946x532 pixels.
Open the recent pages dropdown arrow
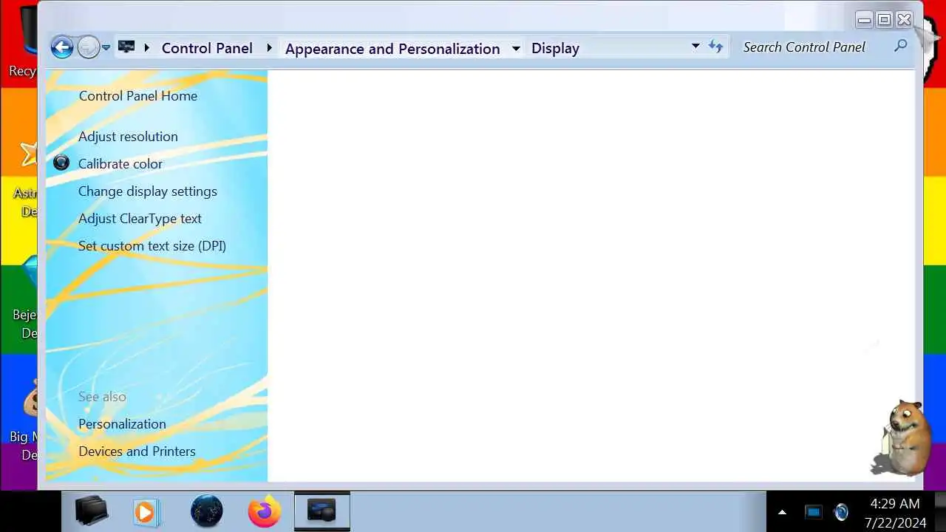click(106, 48)
